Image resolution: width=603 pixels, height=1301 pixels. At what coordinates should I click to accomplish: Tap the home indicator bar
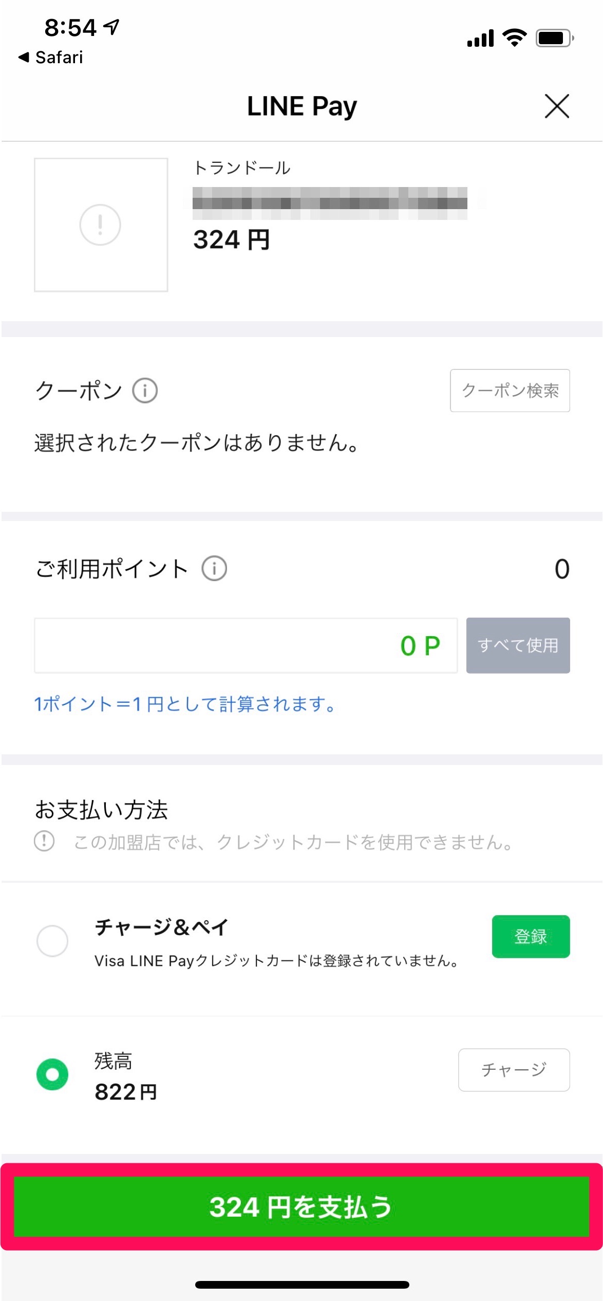point(301,1285)
